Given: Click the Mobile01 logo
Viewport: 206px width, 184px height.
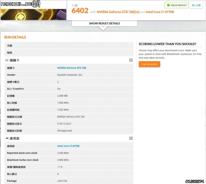Looking at the screenshot, I should 20,4.
